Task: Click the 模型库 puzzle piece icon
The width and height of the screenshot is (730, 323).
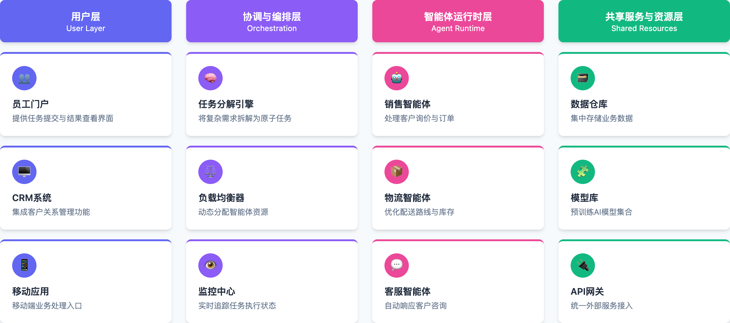Action: (x=583, y=172)
